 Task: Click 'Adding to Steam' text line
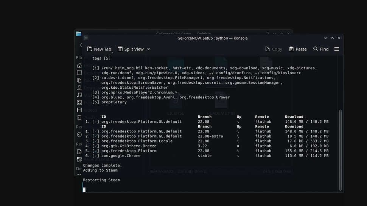[x=100, y=170]
